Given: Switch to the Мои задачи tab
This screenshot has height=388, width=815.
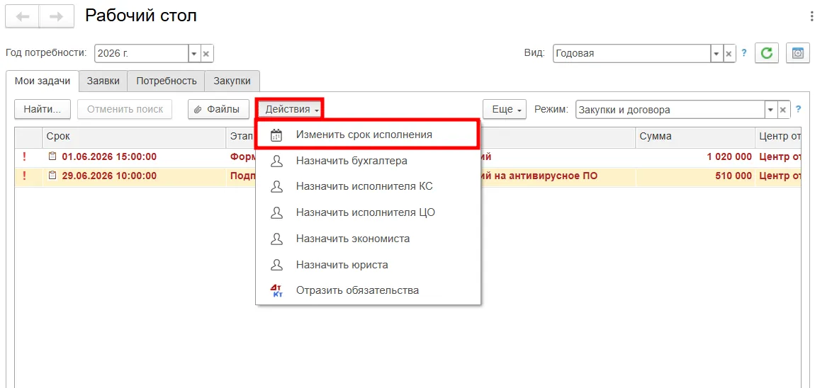Looking at the screenshot, I should (42, 81).
